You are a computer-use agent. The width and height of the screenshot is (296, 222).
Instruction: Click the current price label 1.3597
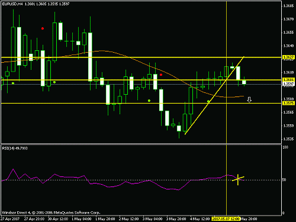click(288, 84)
